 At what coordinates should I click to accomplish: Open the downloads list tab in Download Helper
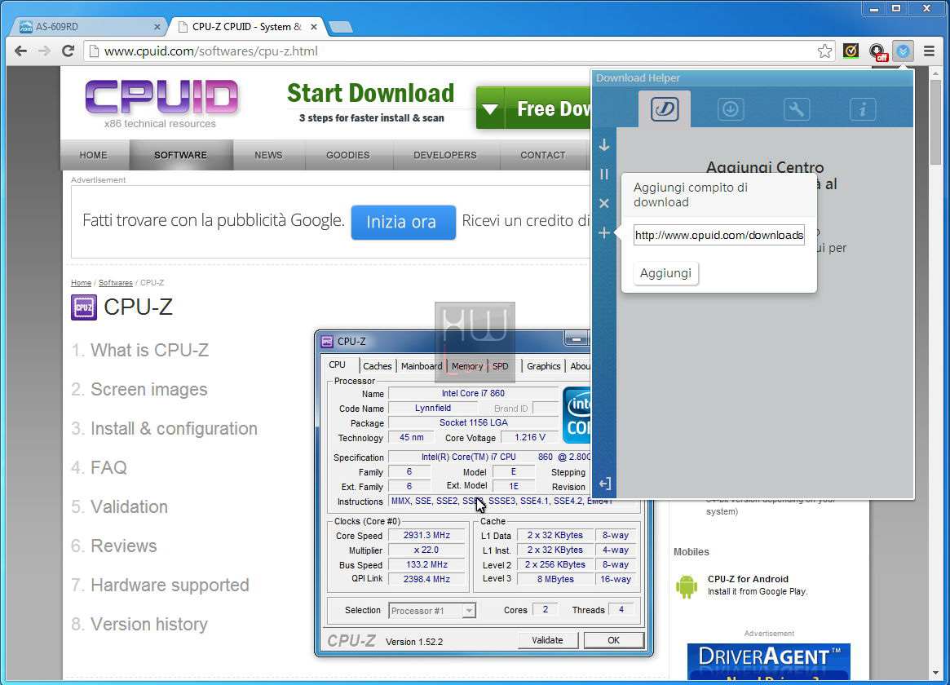[x=730, y=109]
